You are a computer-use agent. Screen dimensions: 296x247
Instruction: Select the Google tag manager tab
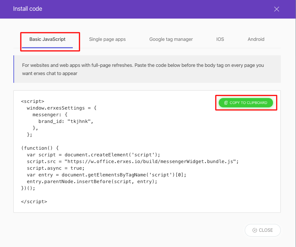click(x=171, y=39)
